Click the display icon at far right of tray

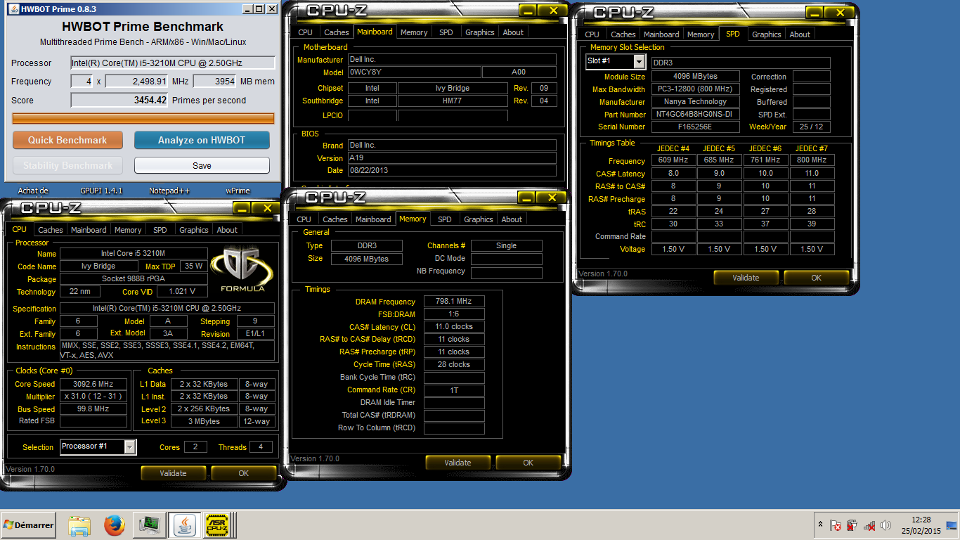[x=952, y=525]
